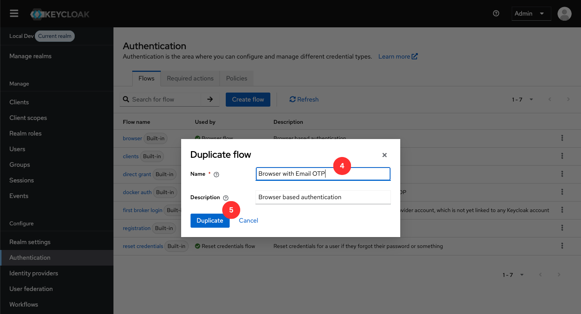Open Groups in sidebar
Viewport: 581px width, 314px height.
(20, 164)
